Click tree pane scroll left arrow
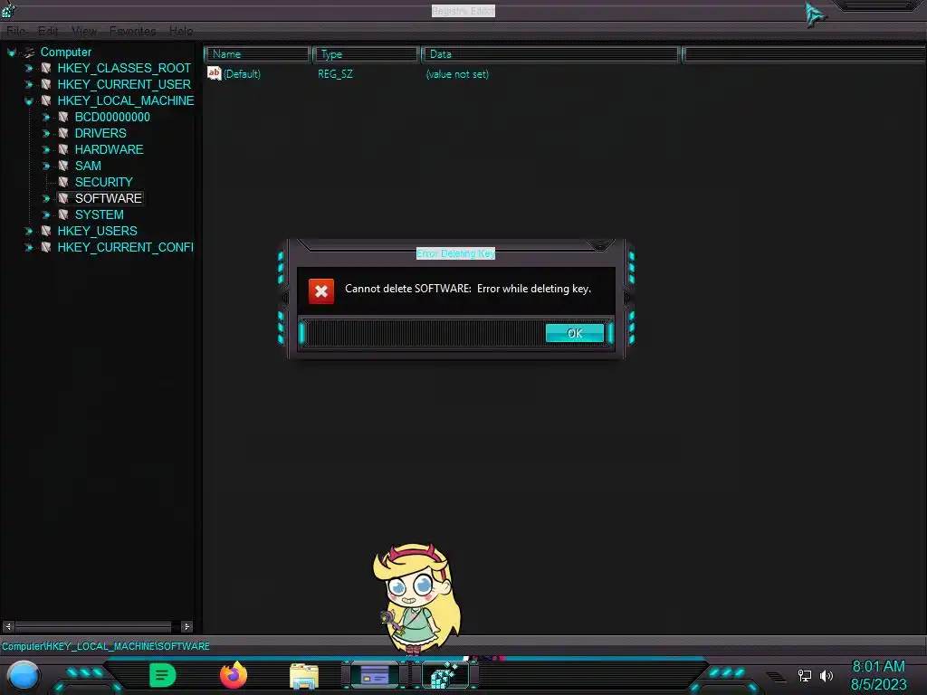927x695 pixels. [8, 626]
